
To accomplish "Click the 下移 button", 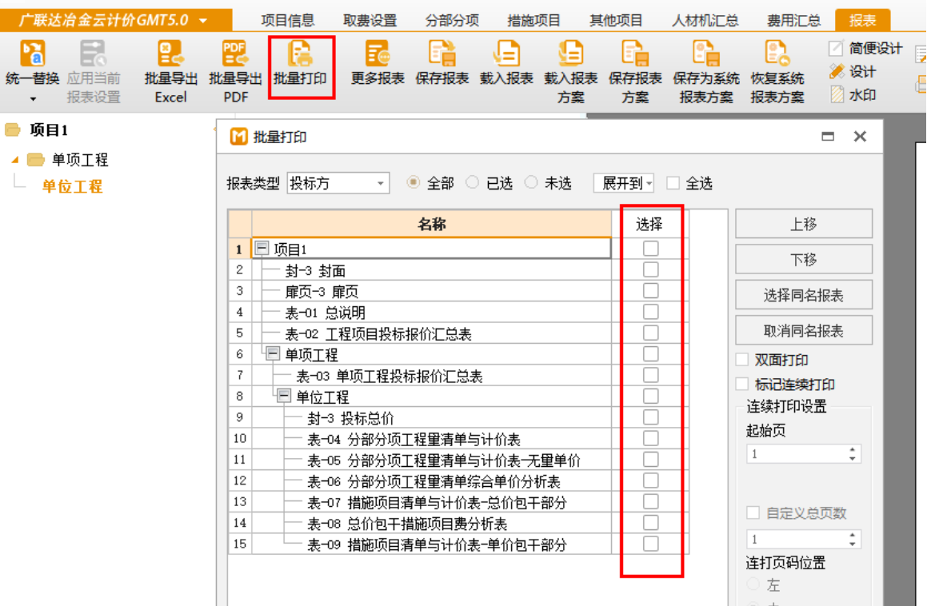I will [803, 260].
